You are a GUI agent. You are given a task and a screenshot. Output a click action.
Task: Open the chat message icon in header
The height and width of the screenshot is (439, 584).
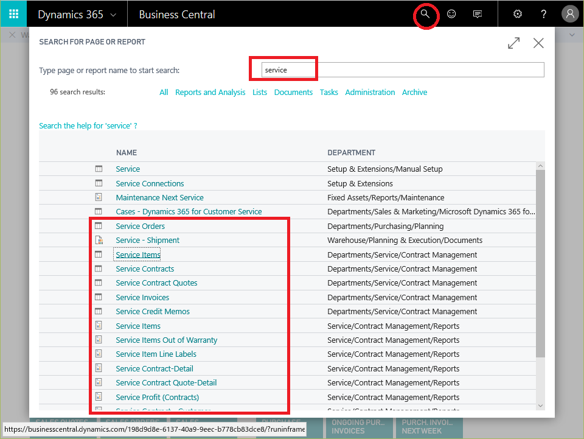pyautogui.click(x=478, y=14)
